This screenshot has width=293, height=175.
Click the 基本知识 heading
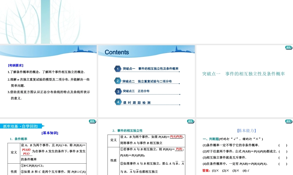coord(50,133)
